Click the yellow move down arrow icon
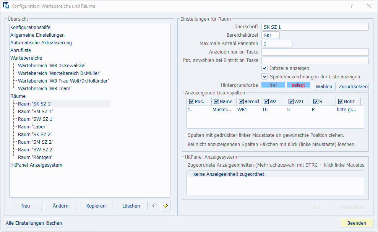This screenshot has height=232, width=378. [x=165, y=206]
